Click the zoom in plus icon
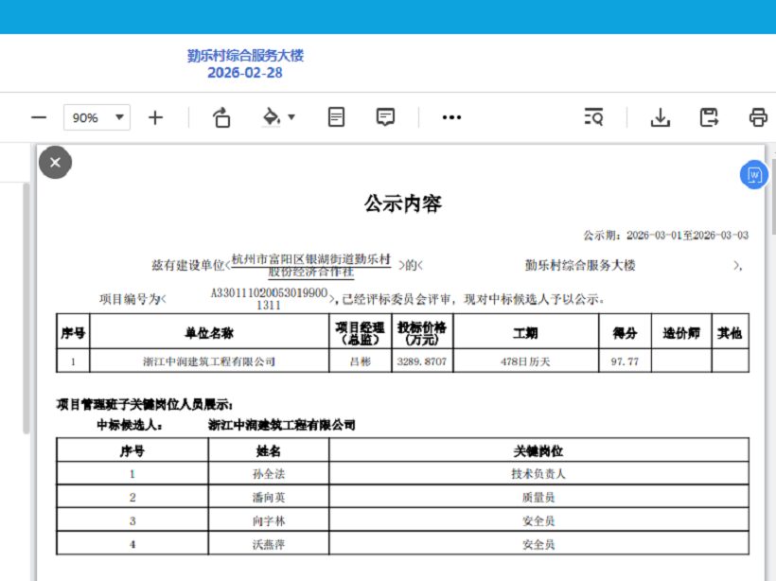The width and height of the screenshot is (776, 581). click(x=155, y=117)
